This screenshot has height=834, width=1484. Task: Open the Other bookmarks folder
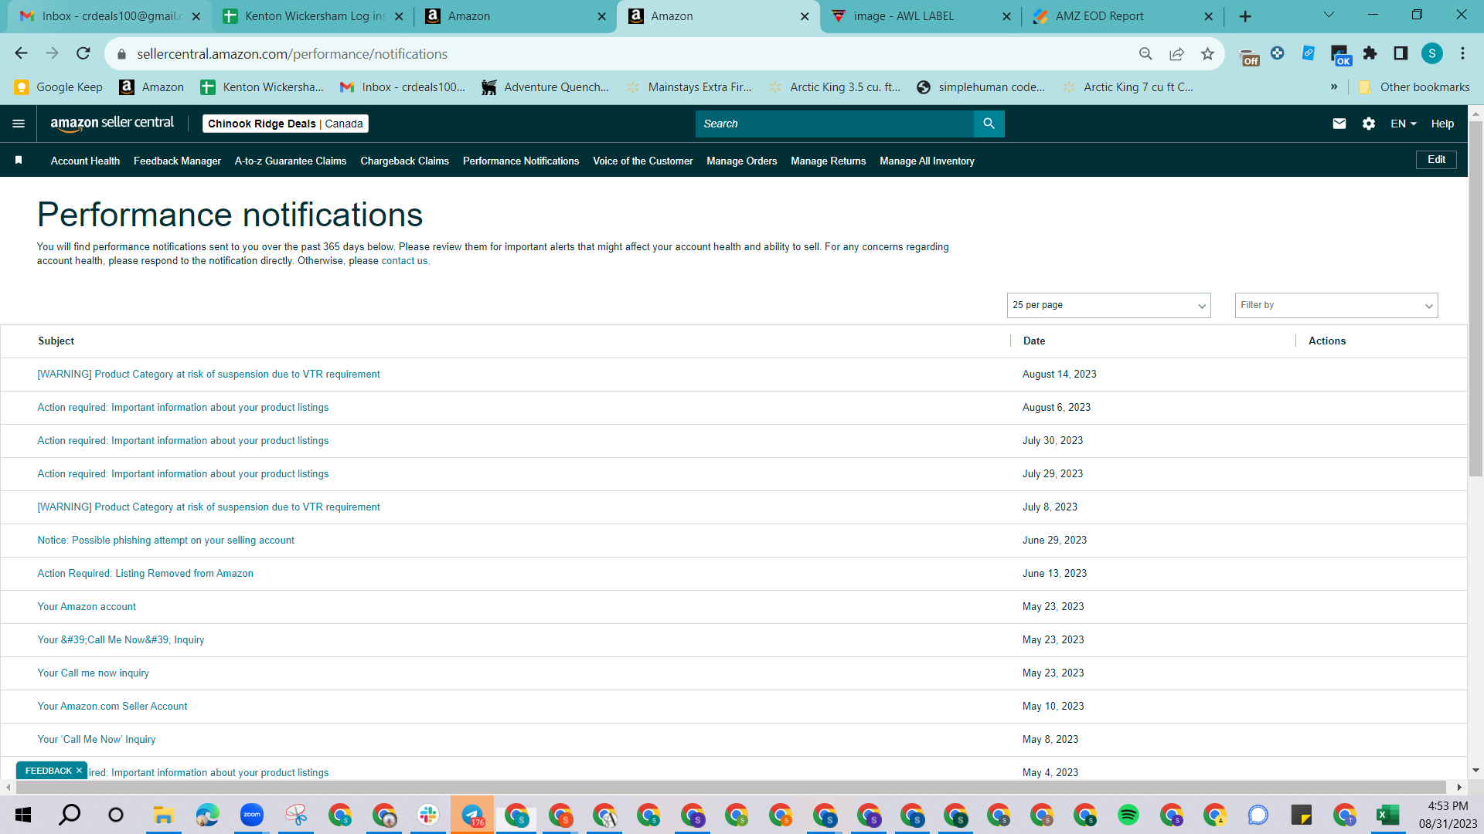pos(1414,87)
